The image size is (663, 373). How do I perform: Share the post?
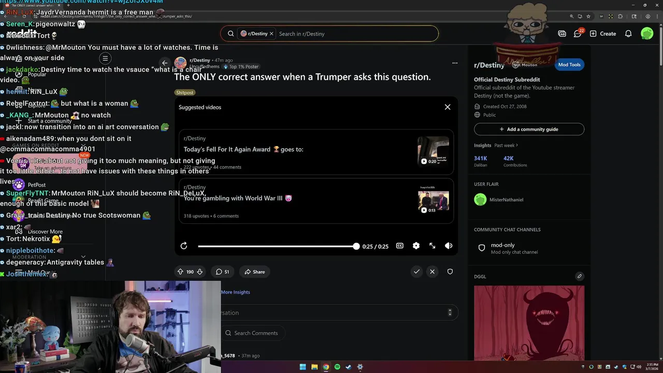coord(255,272)
